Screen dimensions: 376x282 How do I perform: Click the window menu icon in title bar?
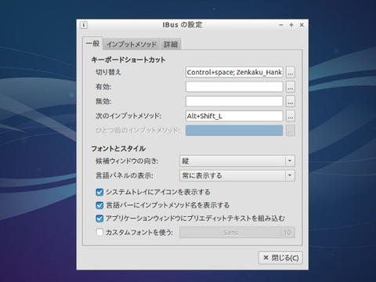pos(84,25)
